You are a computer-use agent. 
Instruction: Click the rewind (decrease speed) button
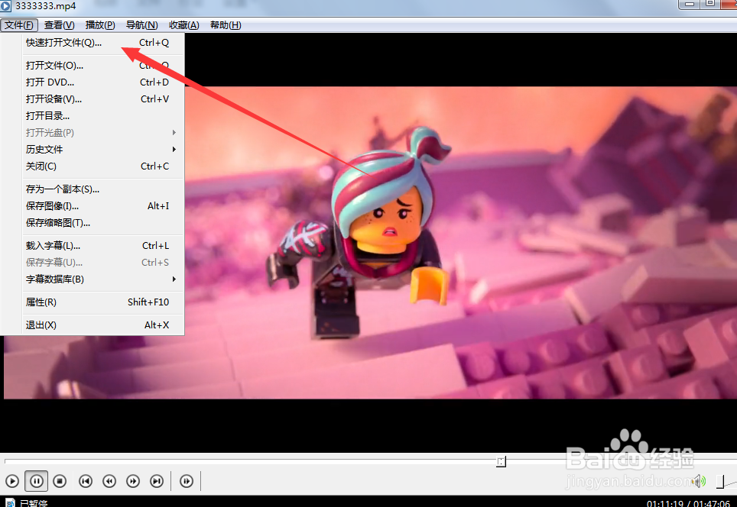point(109,481)
